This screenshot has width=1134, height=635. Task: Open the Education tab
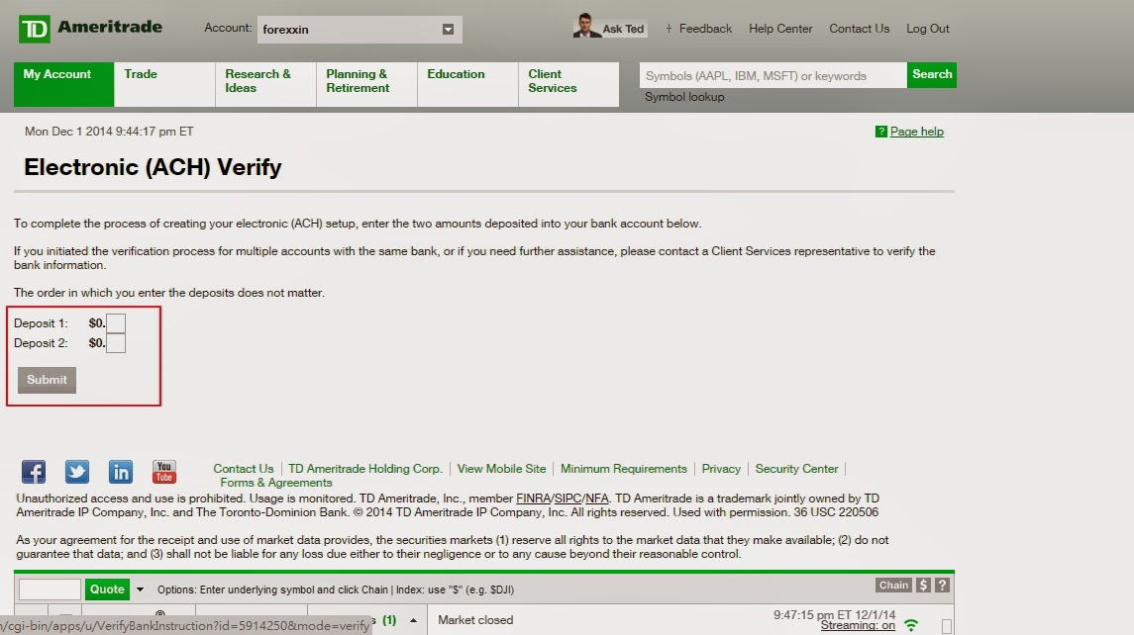467,84
